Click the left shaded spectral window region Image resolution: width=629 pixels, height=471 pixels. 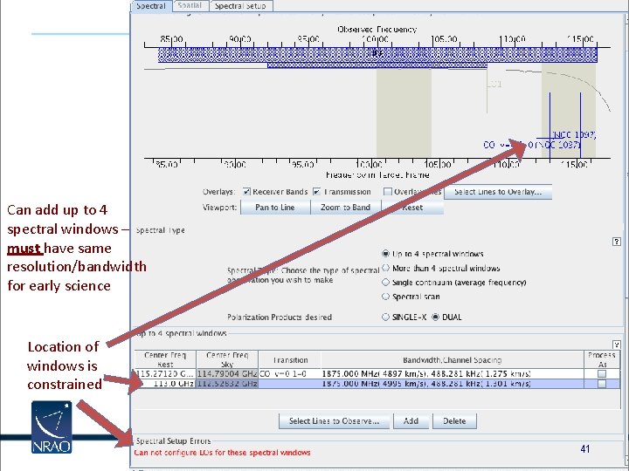pos(404,113)
